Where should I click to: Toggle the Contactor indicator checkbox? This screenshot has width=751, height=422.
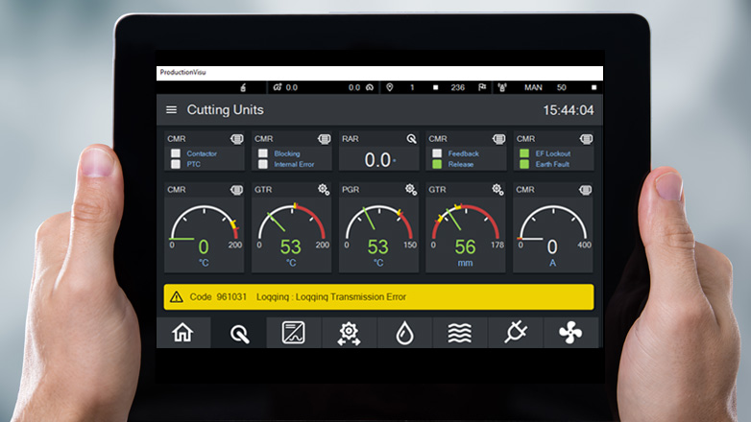pyautogui.click(x=176, y=153)
